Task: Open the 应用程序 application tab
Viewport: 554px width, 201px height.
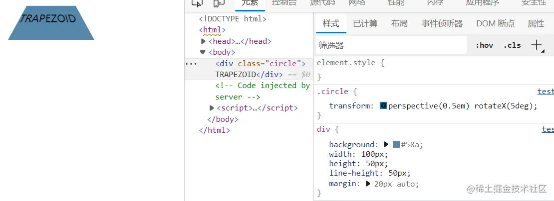Action: click(483, 3)
